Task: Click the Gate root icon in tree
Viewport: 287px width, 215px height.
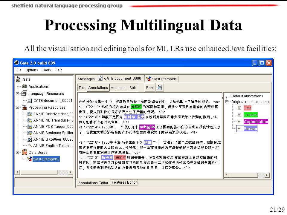Action: click(19, 79)
